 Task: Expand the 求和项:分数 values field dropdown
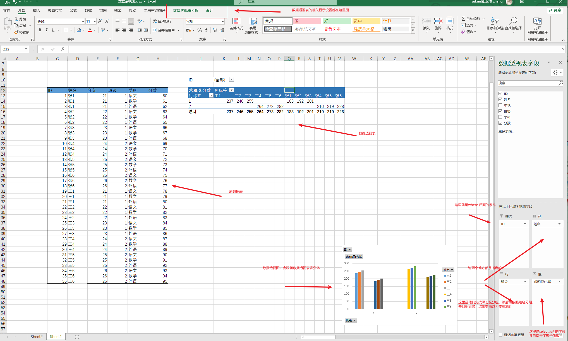tap(559, 282)
